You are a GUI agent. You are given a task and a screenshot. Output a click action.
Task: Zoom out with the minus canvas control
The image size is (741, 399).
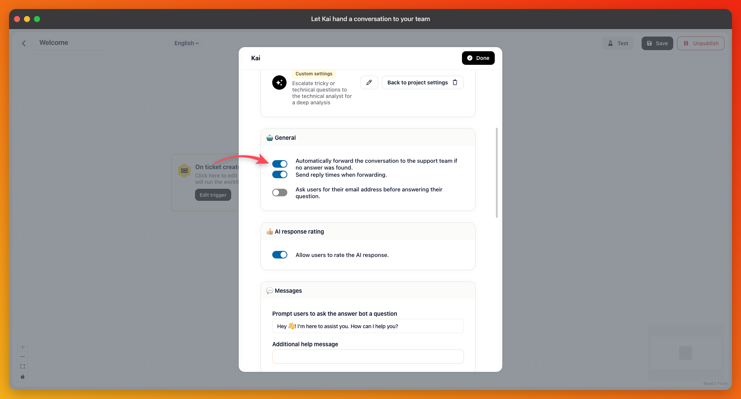coord(23,357)
